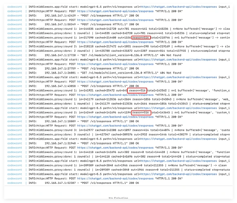The height and width of the screenshot is (203, 237).
Task: Click the address 192.168.147.1:17720
Action: 60,55
